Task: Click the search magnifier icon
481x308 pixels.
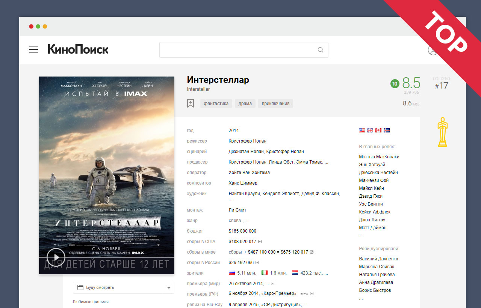Action: (x=320, y=50)
